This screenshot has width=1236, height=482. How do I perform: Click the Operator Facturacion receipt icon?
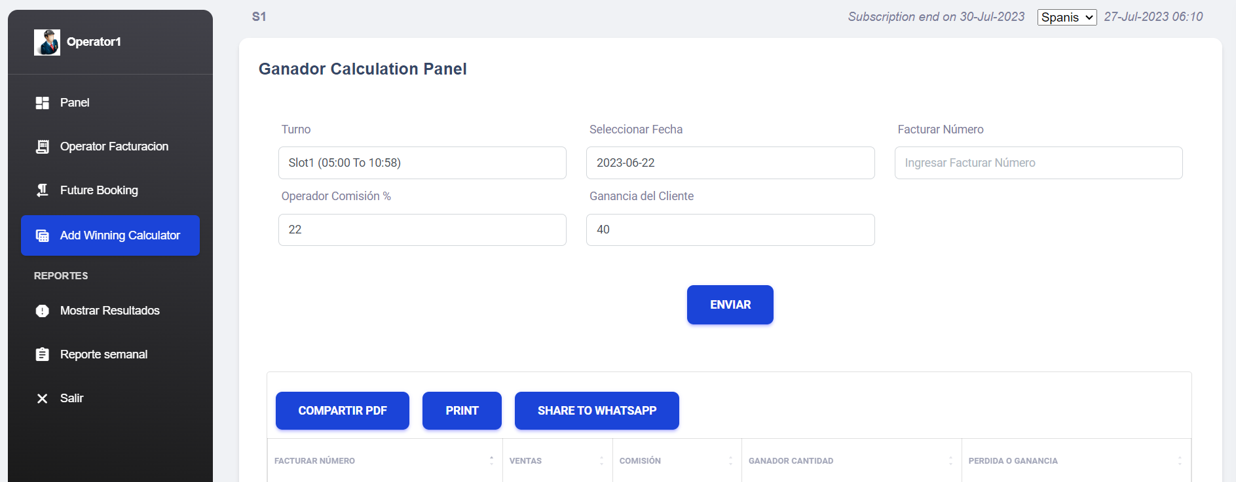43,146
